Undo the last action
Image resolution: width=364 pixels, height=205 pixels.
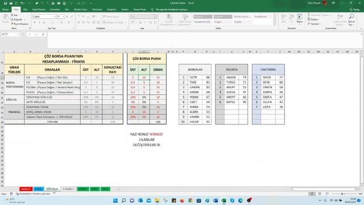[22, 3]
